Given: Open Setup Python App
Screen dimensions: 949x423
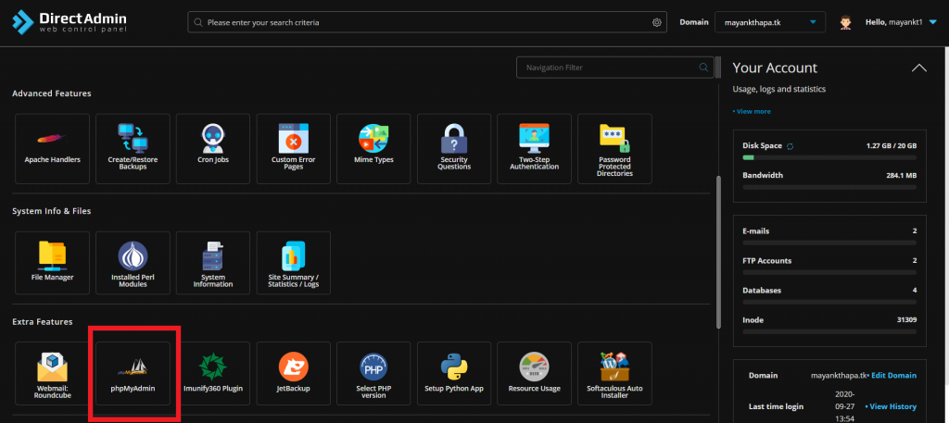Looking at the screenshot, I should 454,373.
